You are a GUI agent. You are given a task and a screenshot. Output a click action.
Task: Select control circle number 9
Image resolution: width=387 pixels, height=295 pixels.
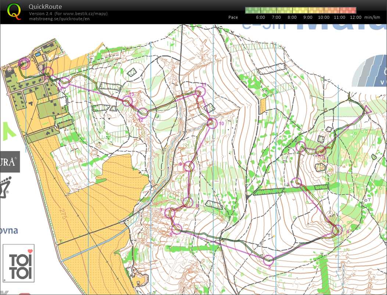tap(189, 166)
